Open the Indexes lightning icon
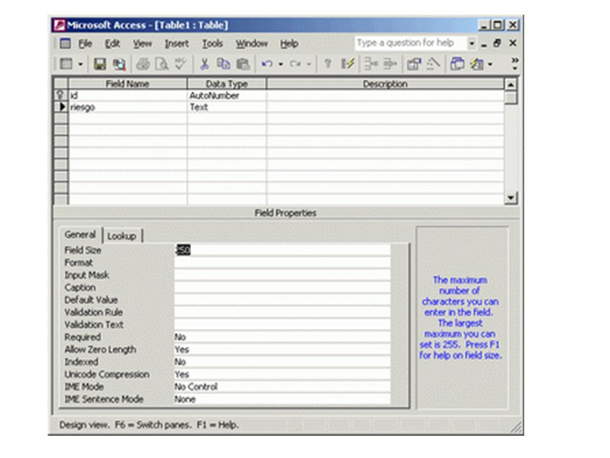Image resolution: width=610 pixels, height=458 pixels. click(x=348, y=64)
